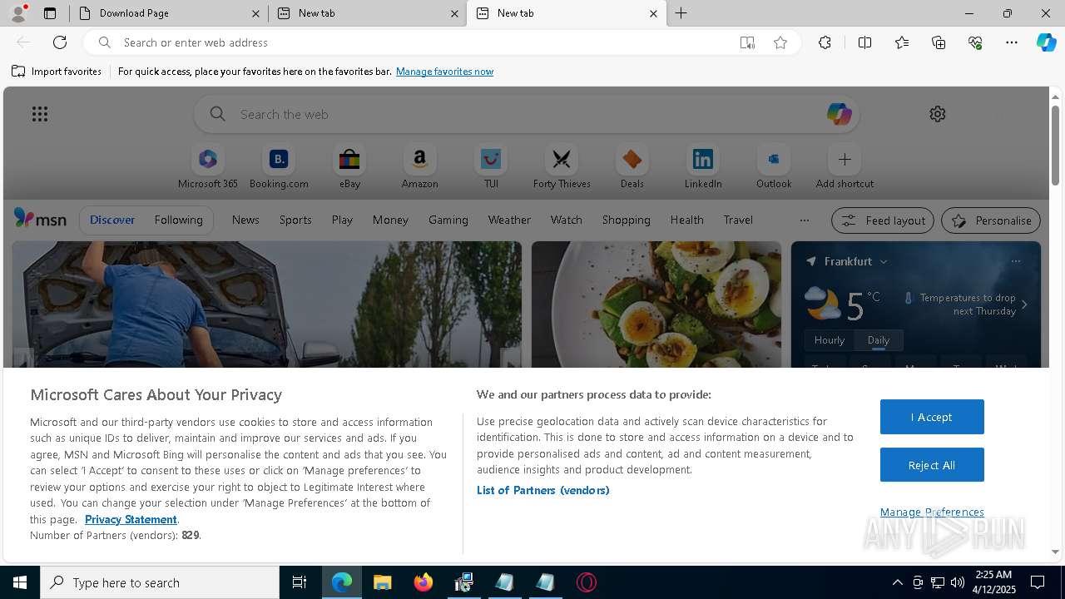
Task: Close the Download Page tab
Action: pos(255,13)
